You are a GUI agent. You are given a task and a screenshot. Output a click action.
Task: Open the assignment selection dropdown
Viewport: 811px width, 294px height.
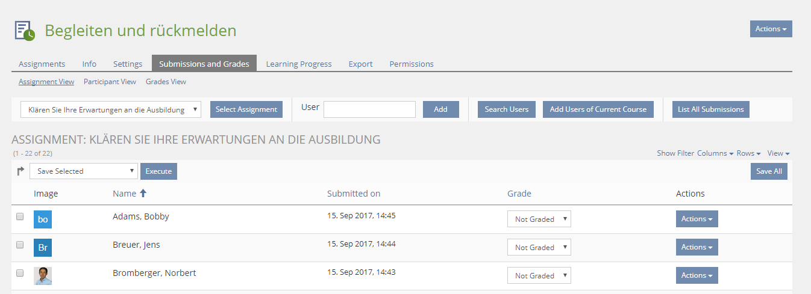coord(111,109)
